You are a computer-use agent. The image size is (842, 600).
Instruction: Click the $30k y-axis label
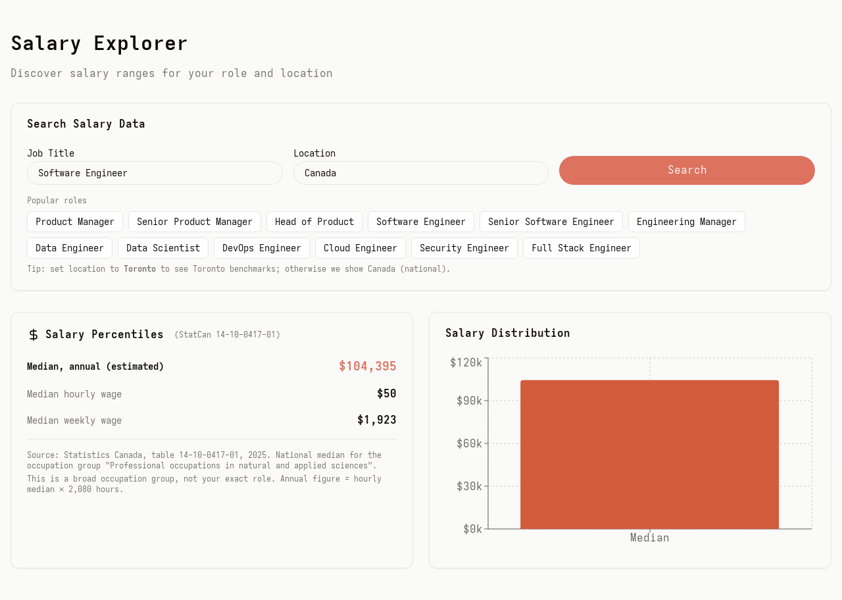pyautogui.click(x=470, y=486)
